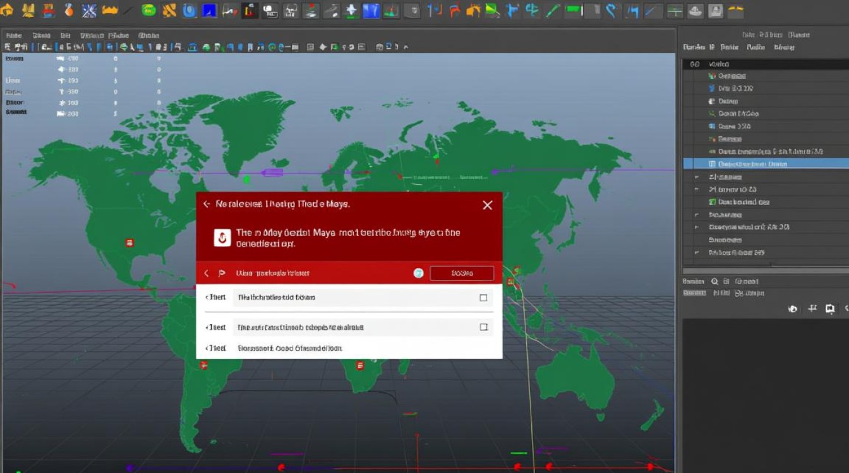Viewport: 849px width, 473px height.
Task: Click the white download icon in red dialog
Action: tap(221, 238)
